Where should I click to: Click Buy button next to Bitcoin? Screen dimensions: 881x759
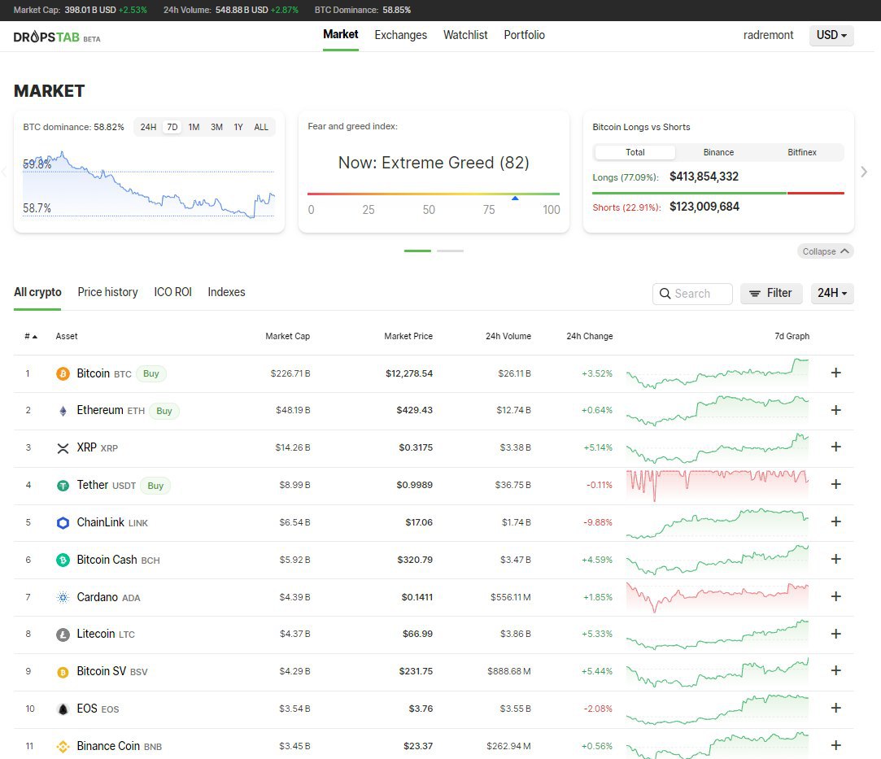coord(151,373)
